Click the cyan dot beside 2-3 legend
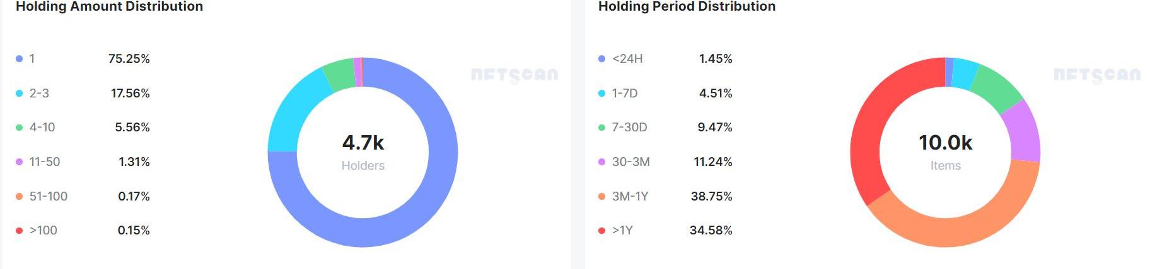 point(20,94)
